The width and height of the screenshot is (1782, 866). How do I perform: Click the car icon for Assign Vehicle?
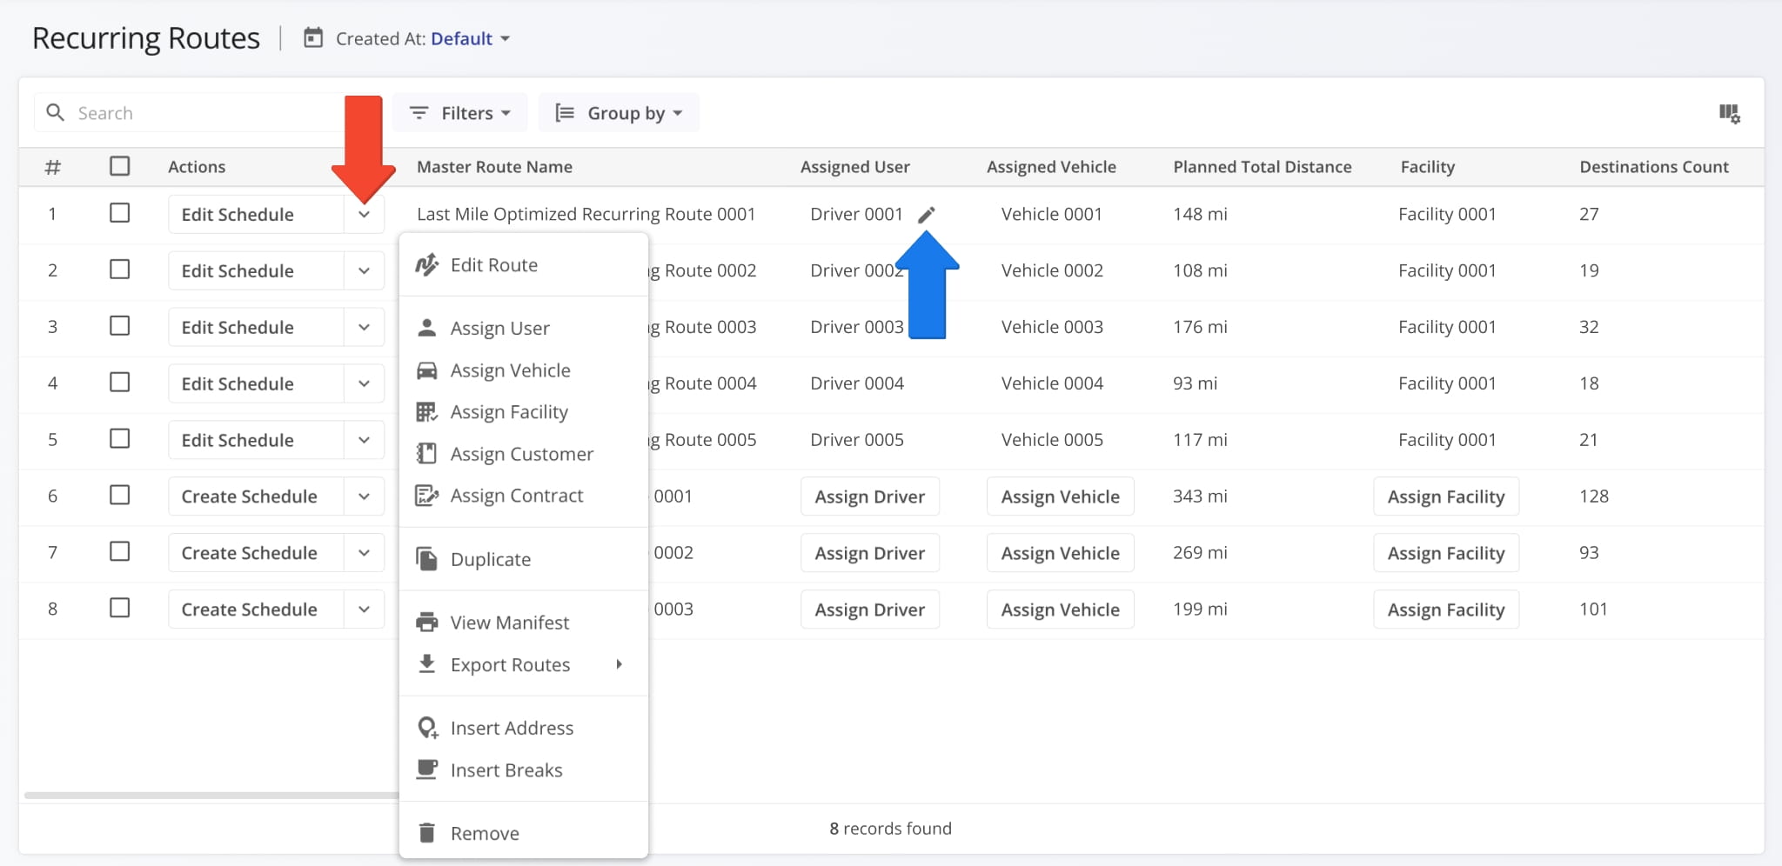point(426,370)
